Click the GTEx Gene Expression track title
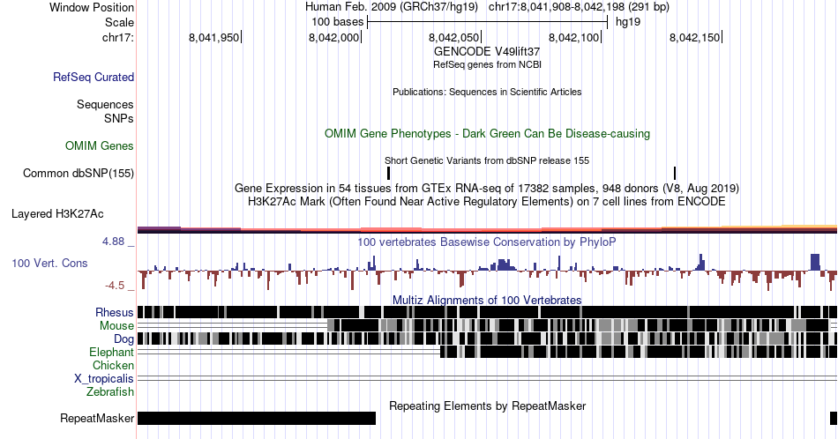This screenshot has width=838, height=439. [x=487, y=188]
